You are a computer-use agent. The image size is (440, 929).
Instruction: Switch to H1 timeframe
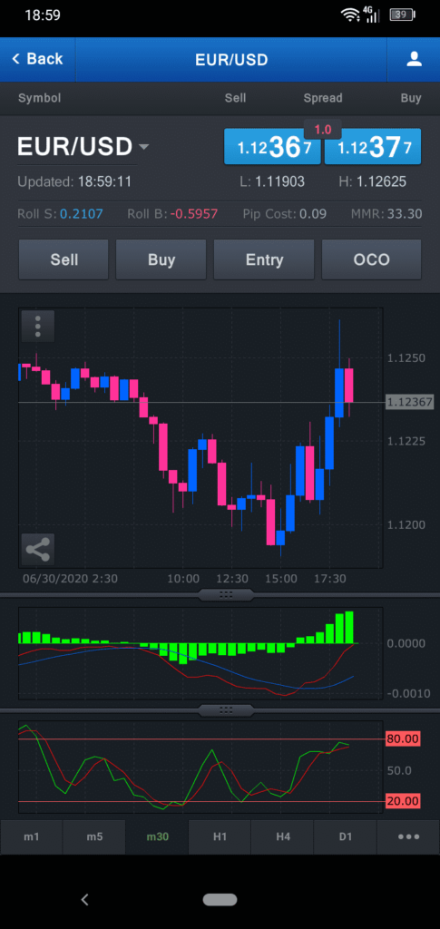point(220,836)
